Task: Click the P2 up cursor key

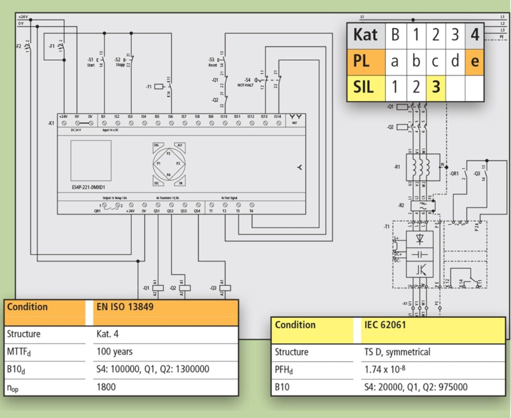Action: tap(168, 154)
